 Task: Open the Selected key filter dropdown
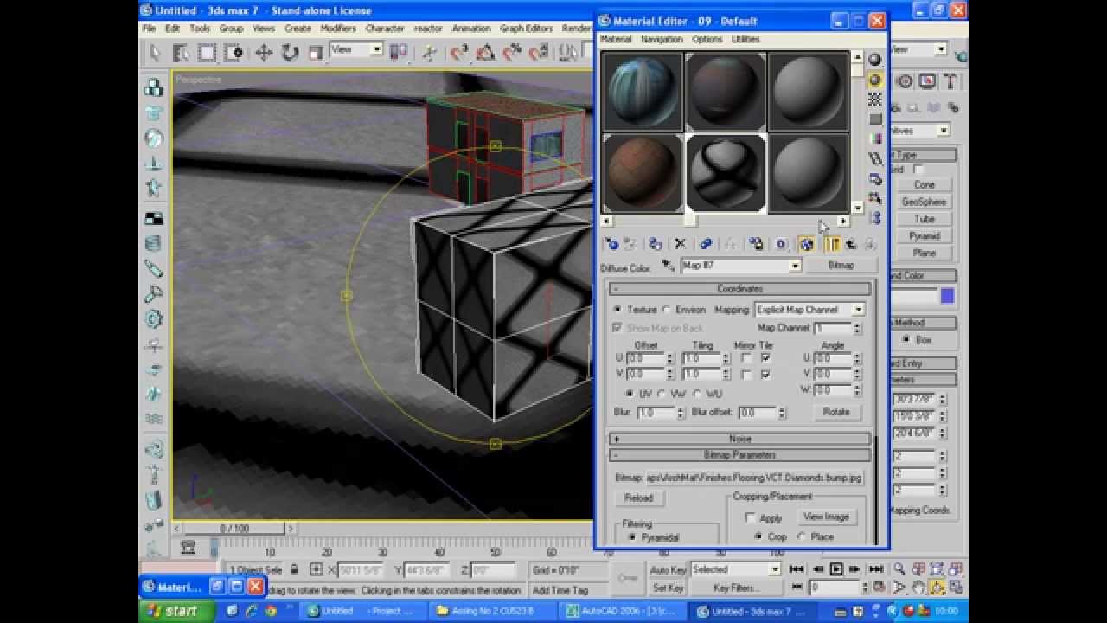click(x=775, y=569)
